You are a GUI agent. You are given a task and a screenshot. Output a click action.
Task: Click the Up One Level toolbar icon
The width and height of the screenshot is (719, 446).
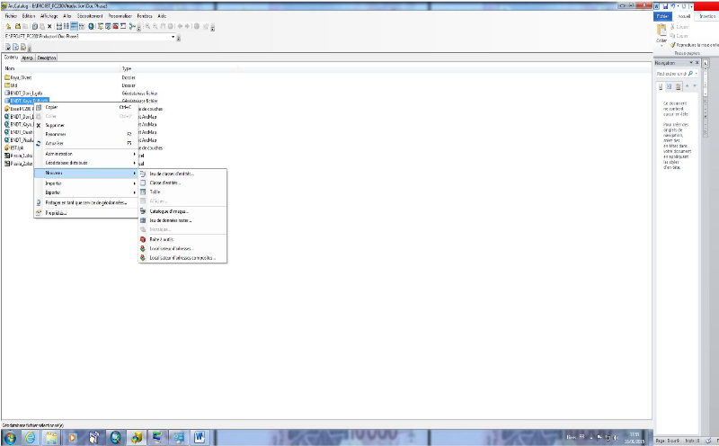point(8,26)
